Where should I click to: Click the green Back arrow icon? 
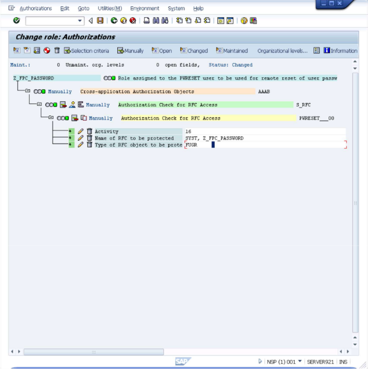pyautogui.click(x=114, y=21)
